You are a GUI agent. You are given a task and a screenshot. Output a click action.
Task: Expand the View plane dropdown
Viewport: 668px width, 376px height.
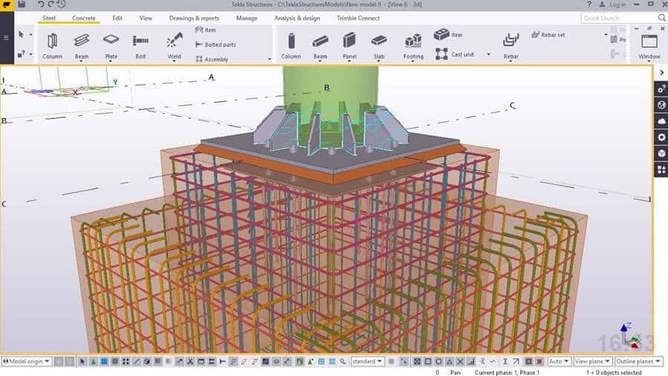click(x=592, y=361)
